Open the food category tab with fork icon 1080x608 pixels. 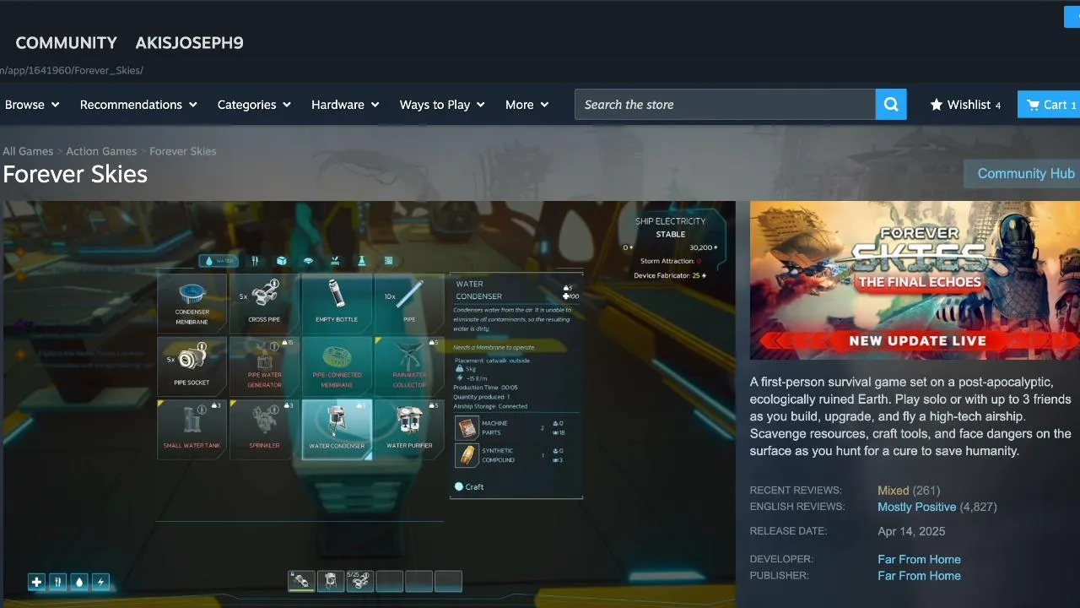[255, 261]
